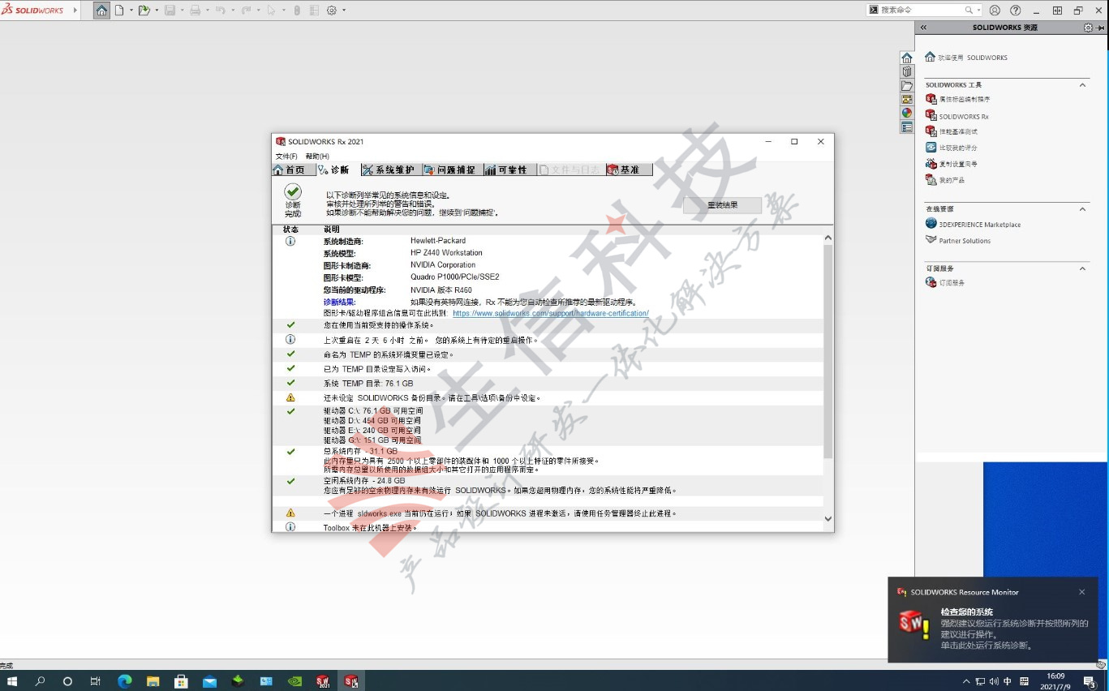
Task: Open the Windows Start menu
Action: coord(14,681)
